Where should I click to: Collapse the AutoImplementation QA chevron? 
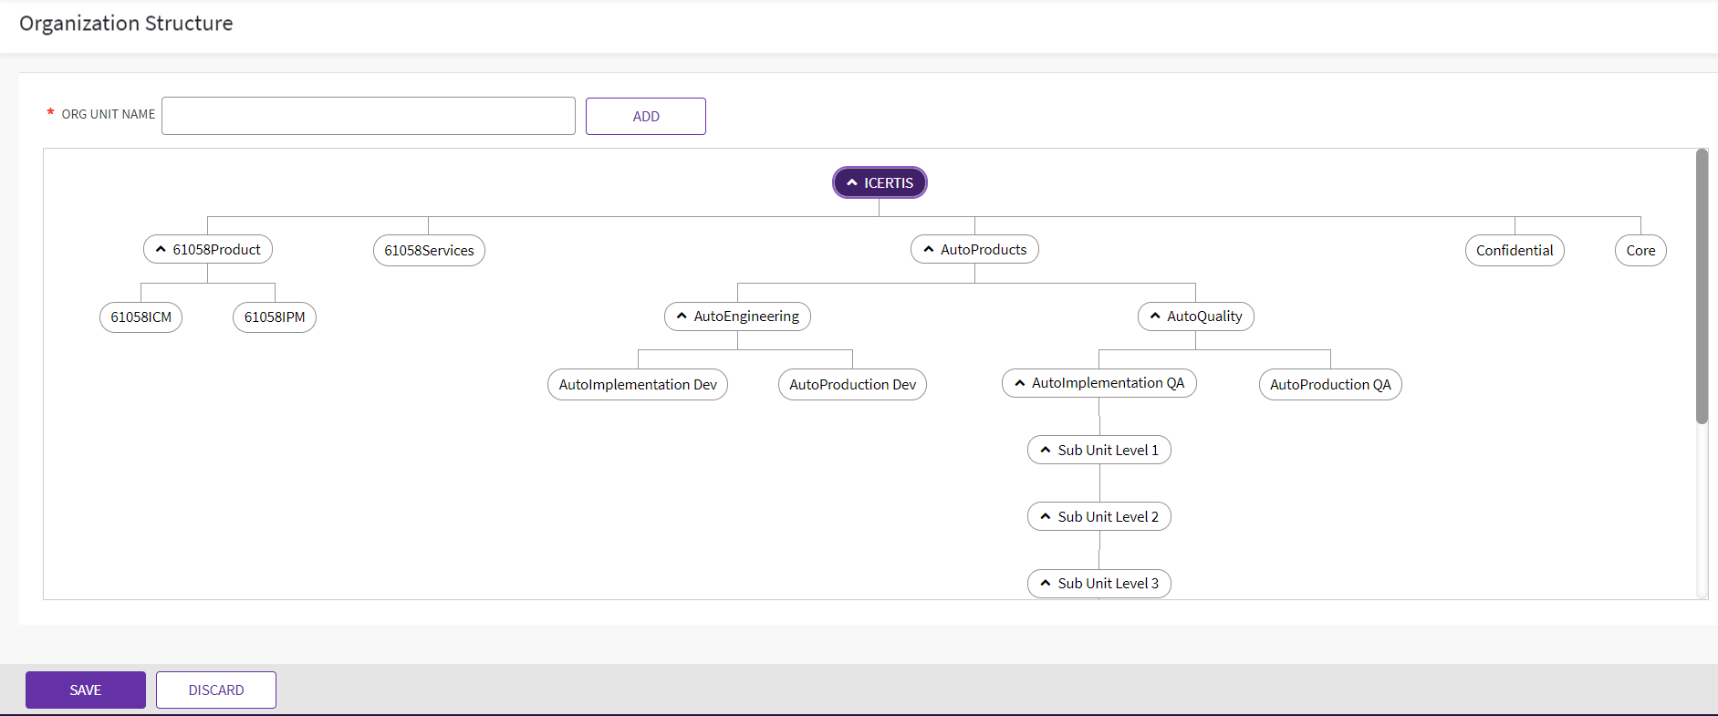pos(1020,383)
